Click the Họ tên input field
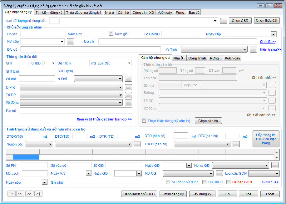This screenshot has width=286, height=204. pos(42,34)
